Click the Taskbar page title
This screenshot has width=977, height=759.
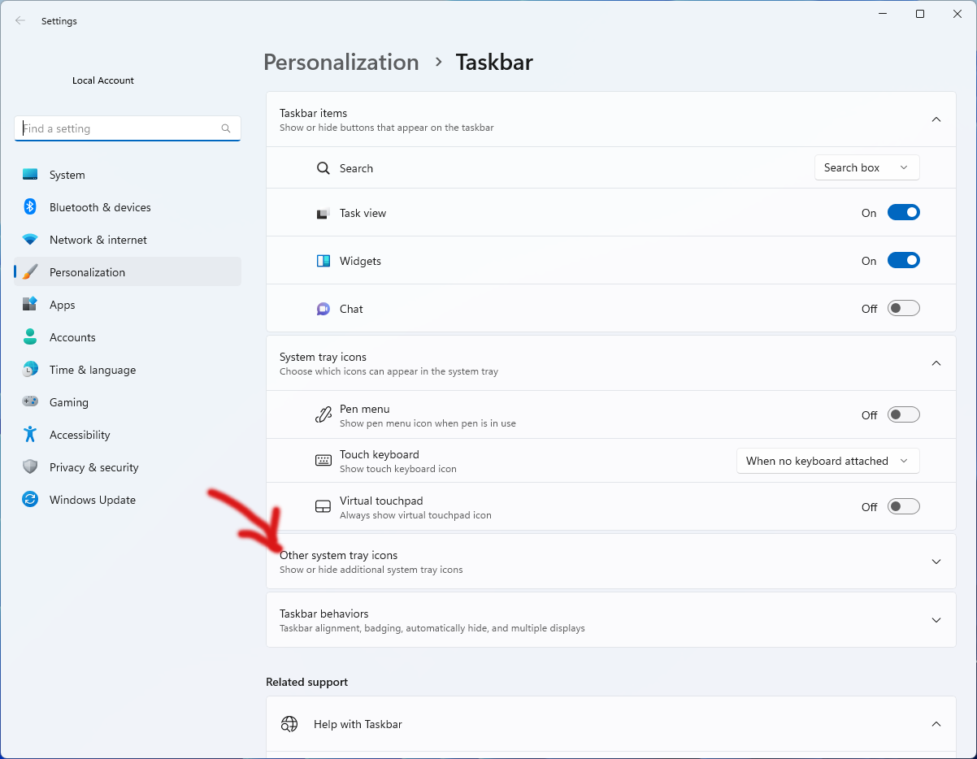coord(494,63)
